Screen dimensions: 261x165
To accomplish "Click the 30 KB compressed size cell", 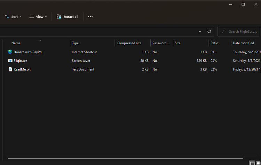I will pyautogui.click(x=144, y=61).
